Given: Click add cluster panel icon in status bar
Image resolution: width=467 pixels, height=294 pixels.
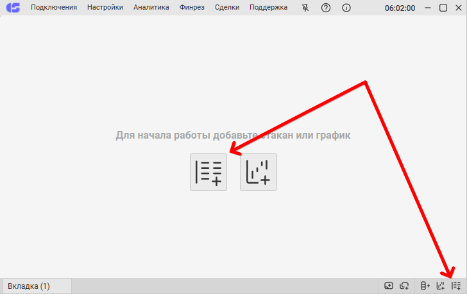Looking at the screenshot, I should (x=425, y=286).
